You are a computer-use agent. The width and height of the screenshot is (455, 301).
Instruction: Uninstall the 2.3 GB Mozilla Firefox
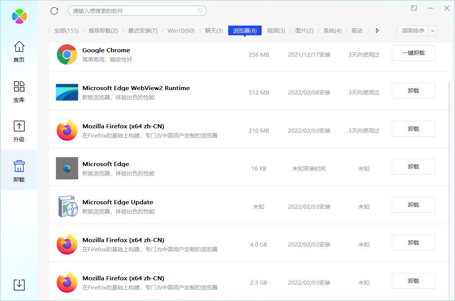tap(414, 281)
